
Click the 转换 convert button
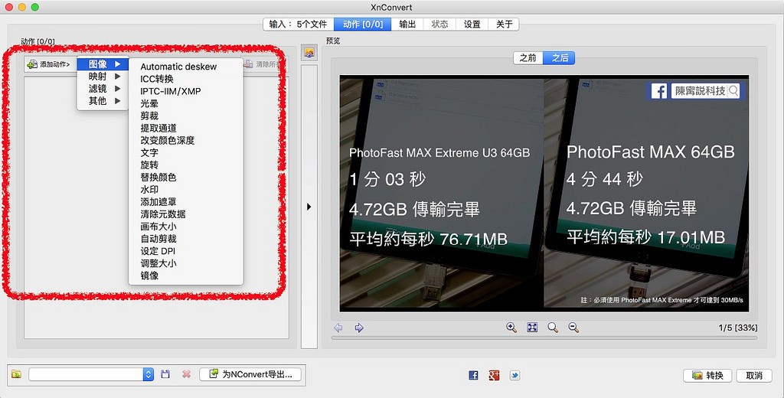(707, 375)
